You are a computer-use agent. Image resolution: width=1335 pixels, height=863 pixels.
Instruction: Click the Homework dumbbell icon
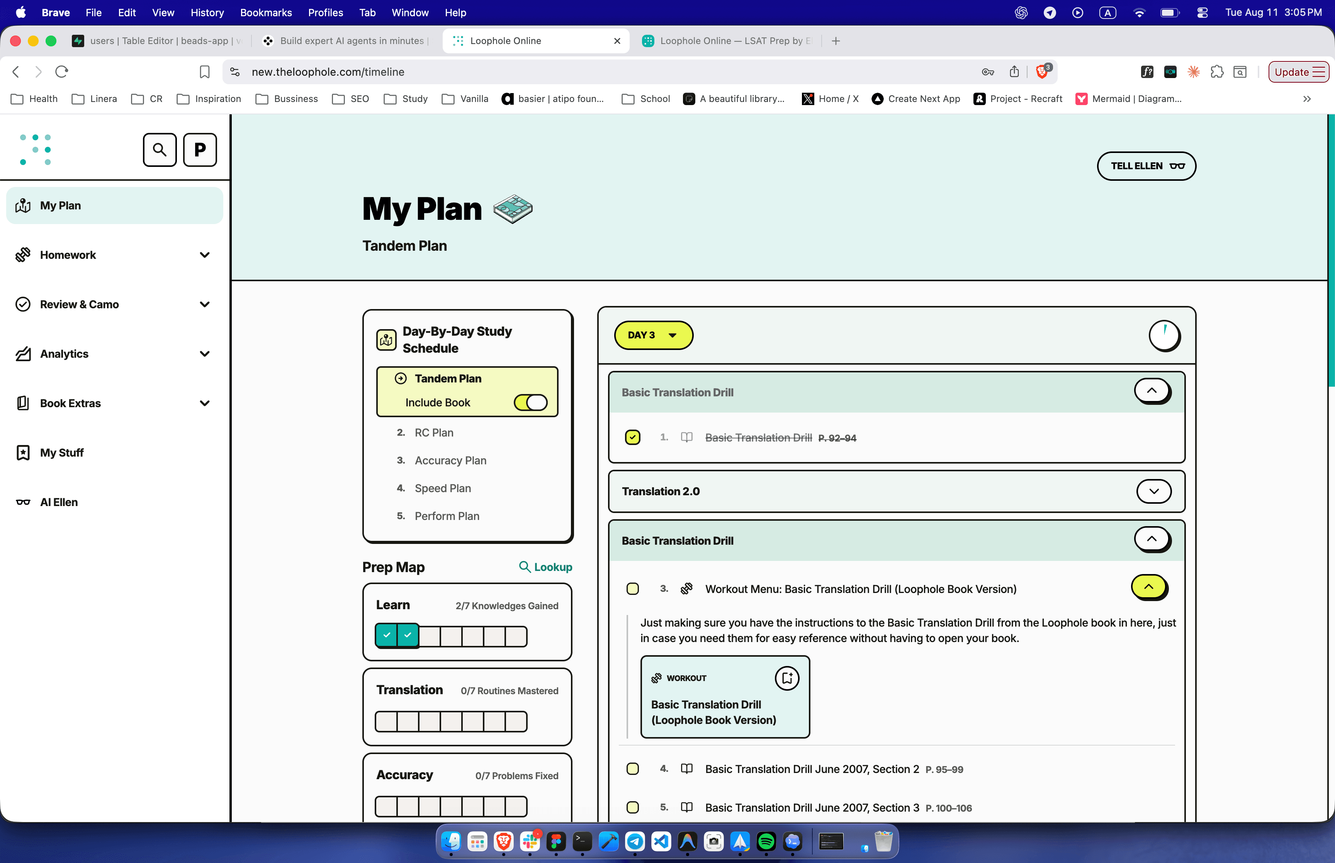(x=23, y=255)
